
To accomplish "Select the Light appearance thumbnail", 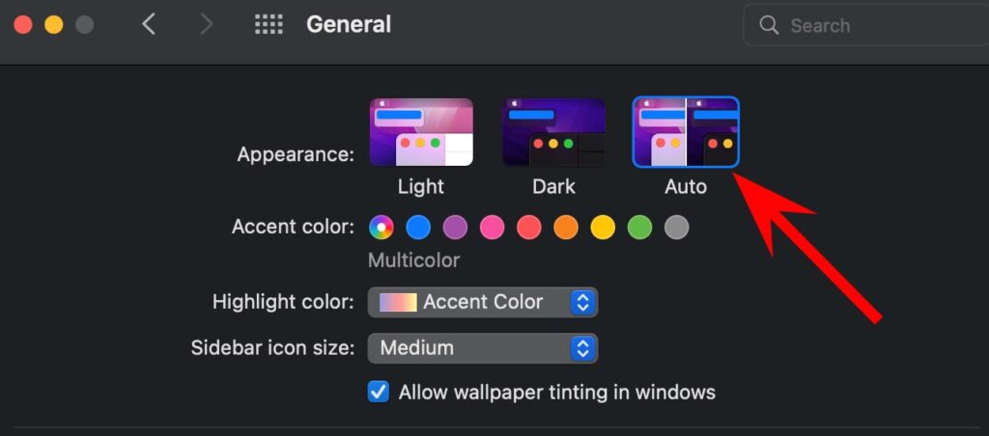I will pyautogui.click(x=421, y=132).
